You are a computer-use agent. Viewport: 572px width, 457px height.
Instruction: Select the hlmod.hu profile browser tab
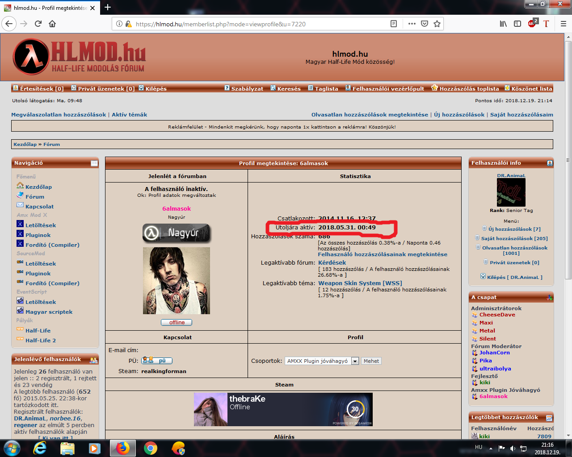click(x=49, y=8)
